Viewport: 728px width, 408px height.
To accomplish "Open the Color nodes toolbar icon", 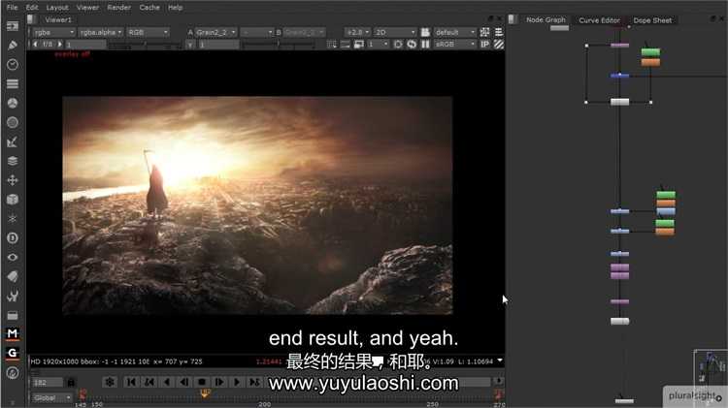I will (13, 103).
